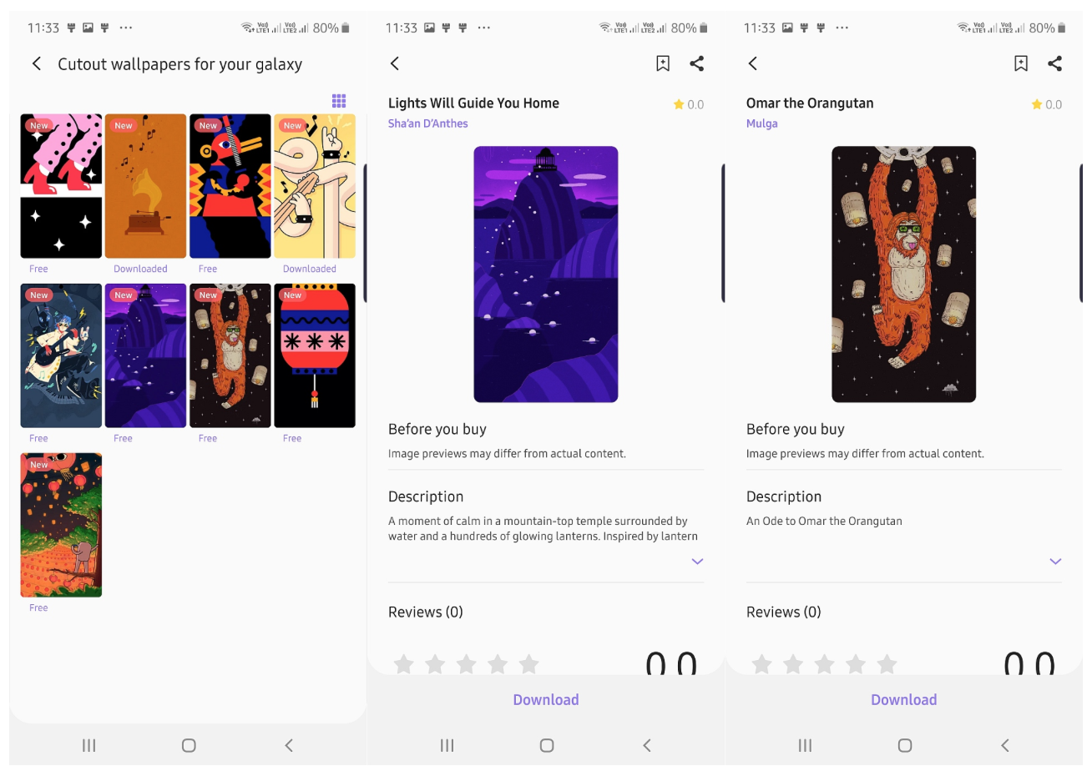Tap system back on wallpaper list screen
Screen dimensions: 1092x771
(289, 745)
